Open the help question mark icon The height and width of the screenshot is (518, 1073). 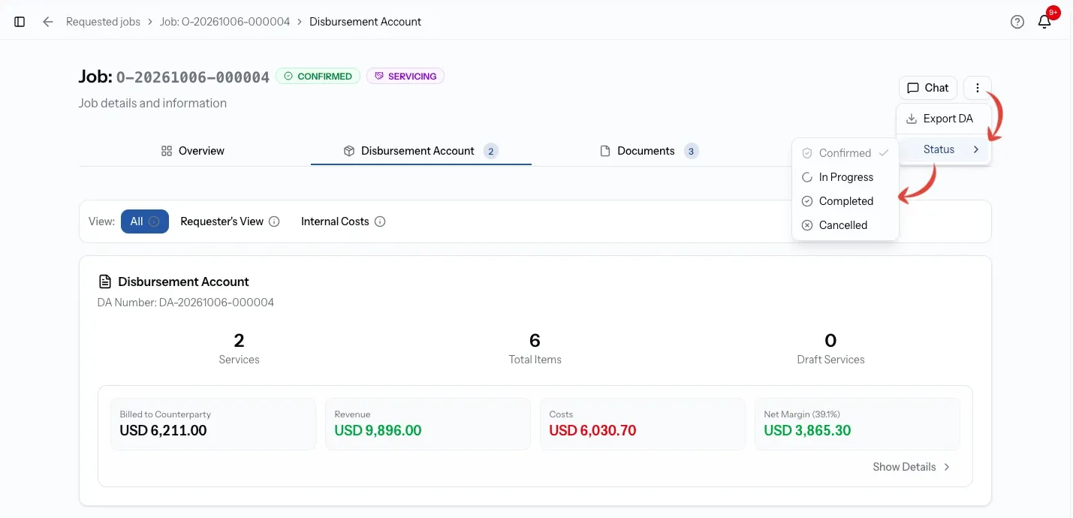click(x=1017, y=22)
